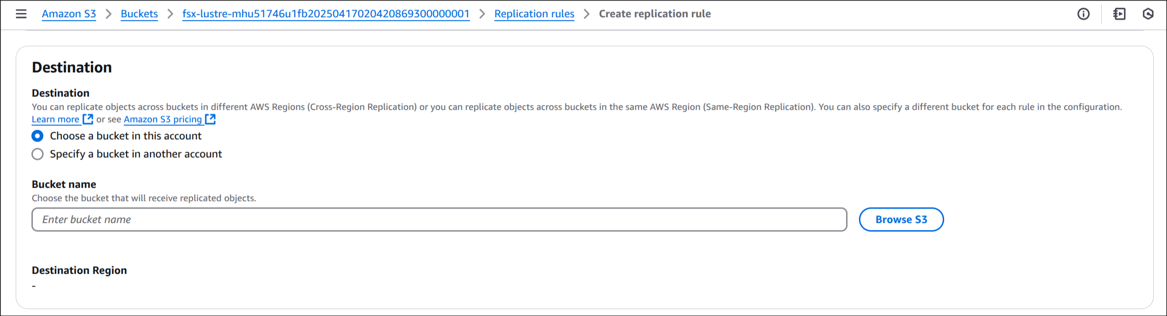Open the info panel icon
The image size is (1167, 316).
(x=1083, y=14)
